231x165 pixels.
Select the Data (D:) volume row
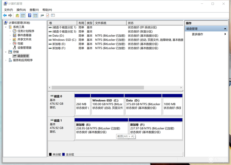pyautogui.click(x=116, y=35)
